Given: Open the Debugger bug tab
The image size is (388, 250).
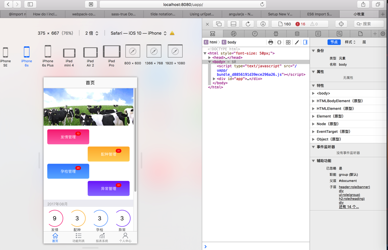Looking at the screenshot, I should pos(276,34).
